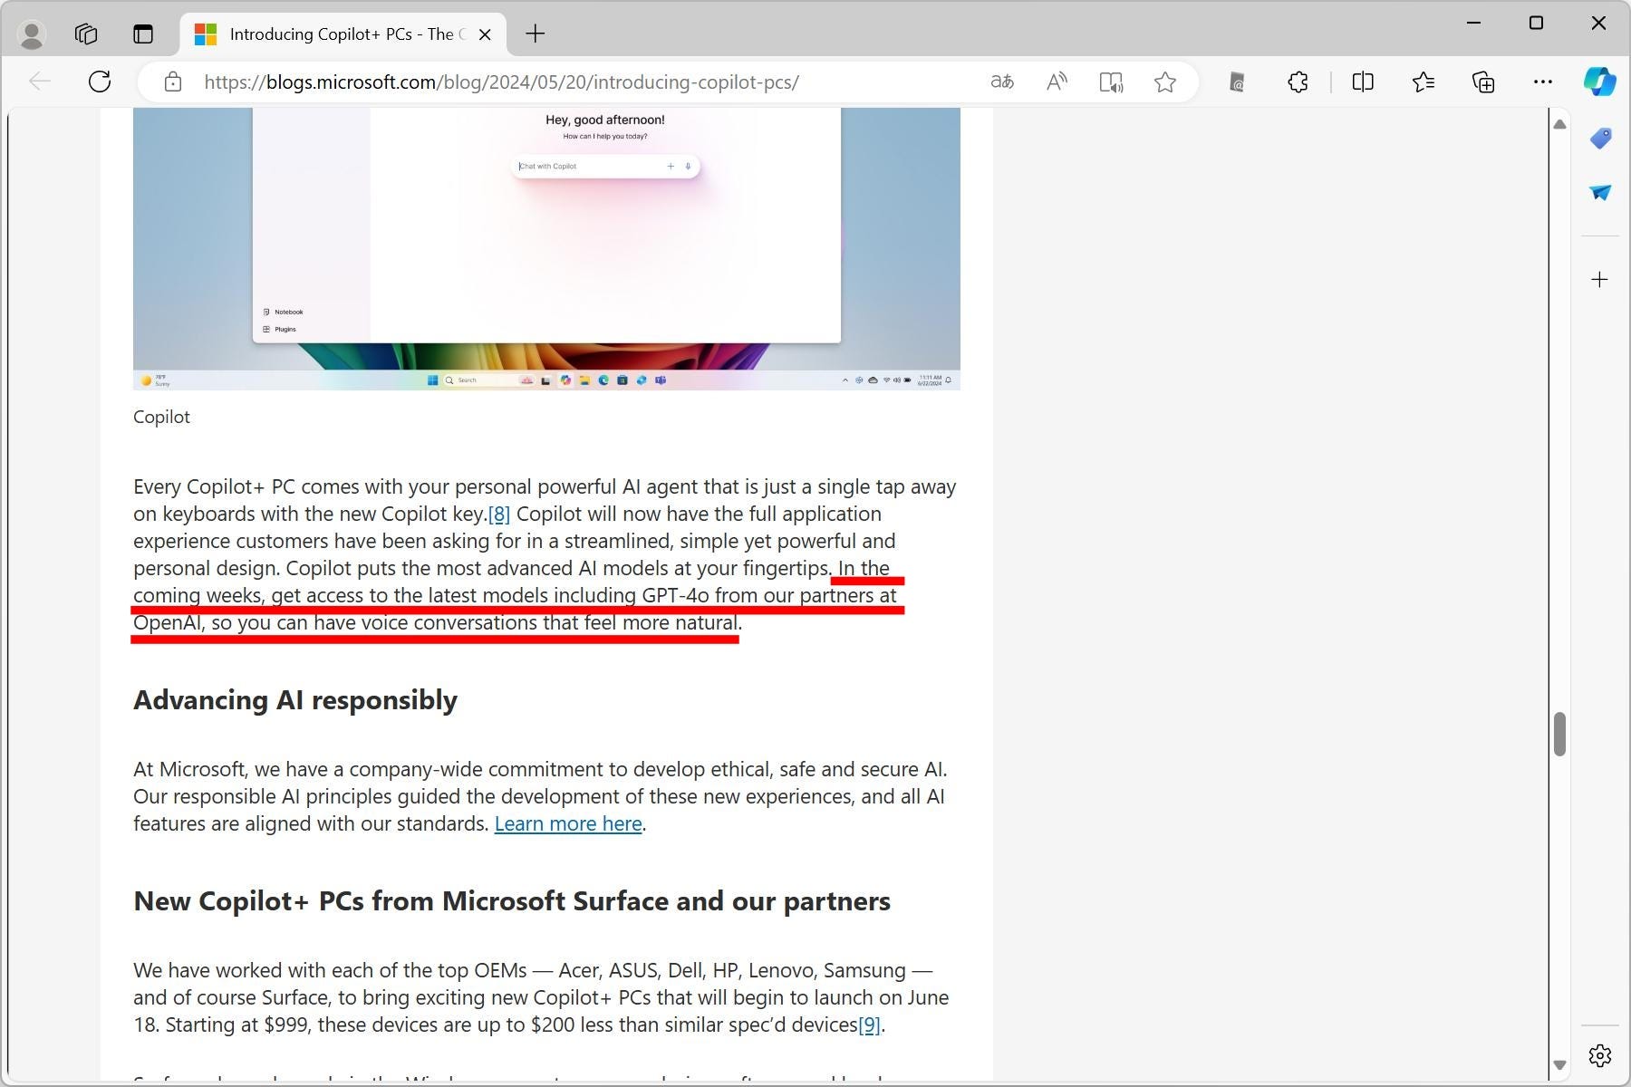Open Collections panel

(1483, 82)
